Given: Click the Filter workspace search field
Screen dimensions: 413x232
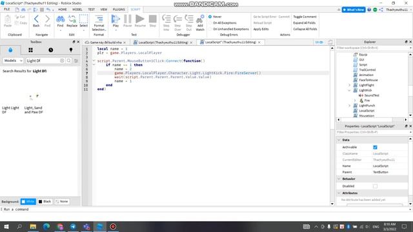Looking at the screenshot, I should click(373, 48).
